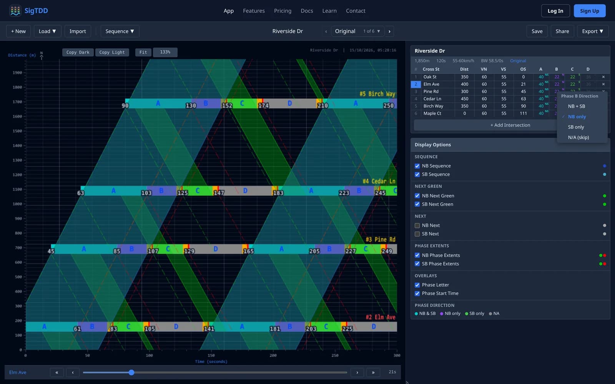Screen dimensions: 615x384
Task: Choose SB only phase direction
Action: 582,127
